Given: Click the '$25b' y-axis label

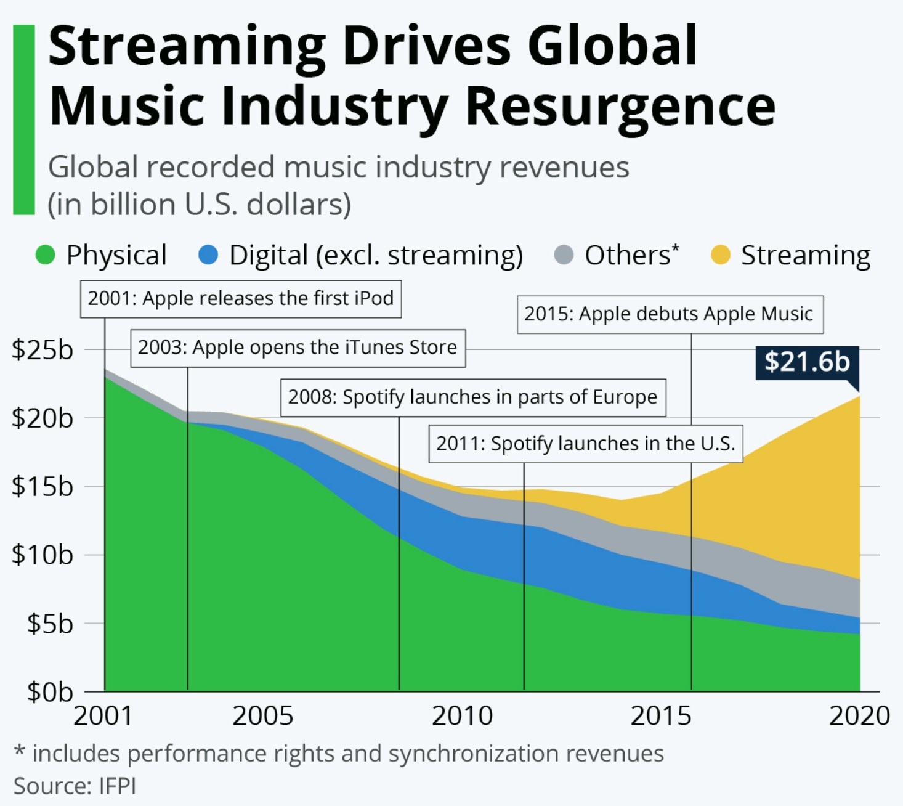Looking at the screenshot, I should click(43, 350).
